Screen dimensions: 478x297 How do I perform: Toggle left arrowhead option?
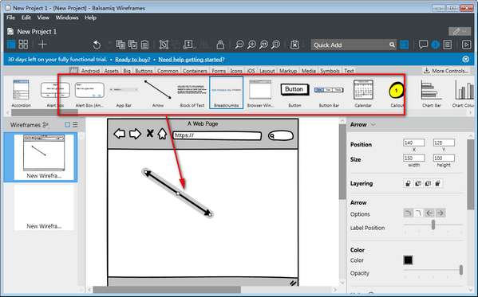pyautogui.click(x=429, y=213)
